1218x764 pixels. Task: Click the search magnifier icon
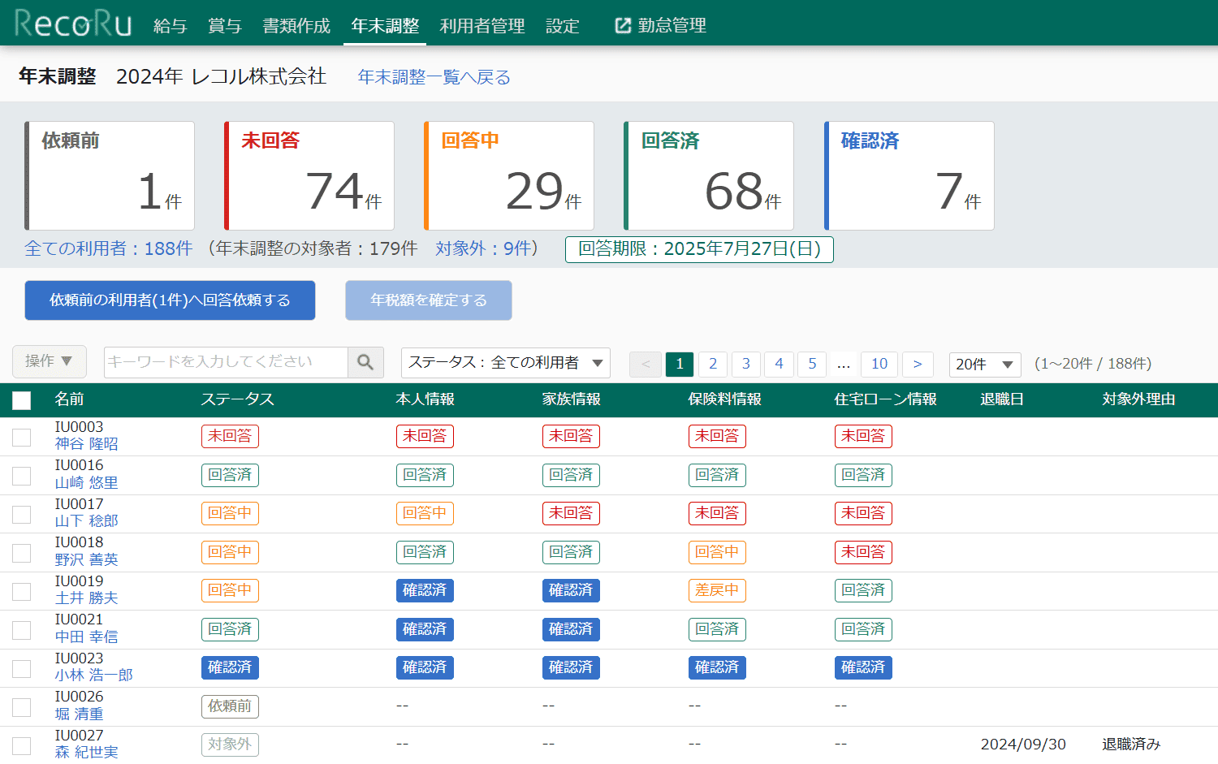coord(365,362)
